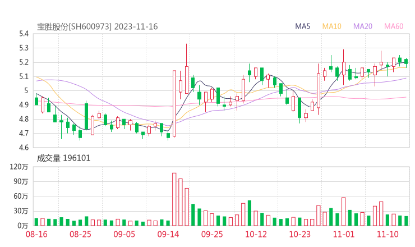
Task: Click the 09-14 date label
Action: (168, 234)
